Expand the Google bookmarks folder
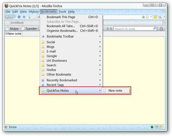 [x=71, y=56]
